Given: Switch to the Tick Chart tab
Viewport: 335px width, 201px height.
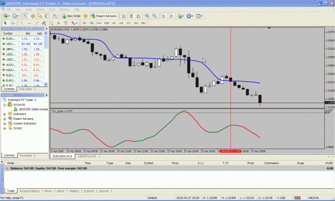Looking at the screenshot, I should tap(26, 89).
